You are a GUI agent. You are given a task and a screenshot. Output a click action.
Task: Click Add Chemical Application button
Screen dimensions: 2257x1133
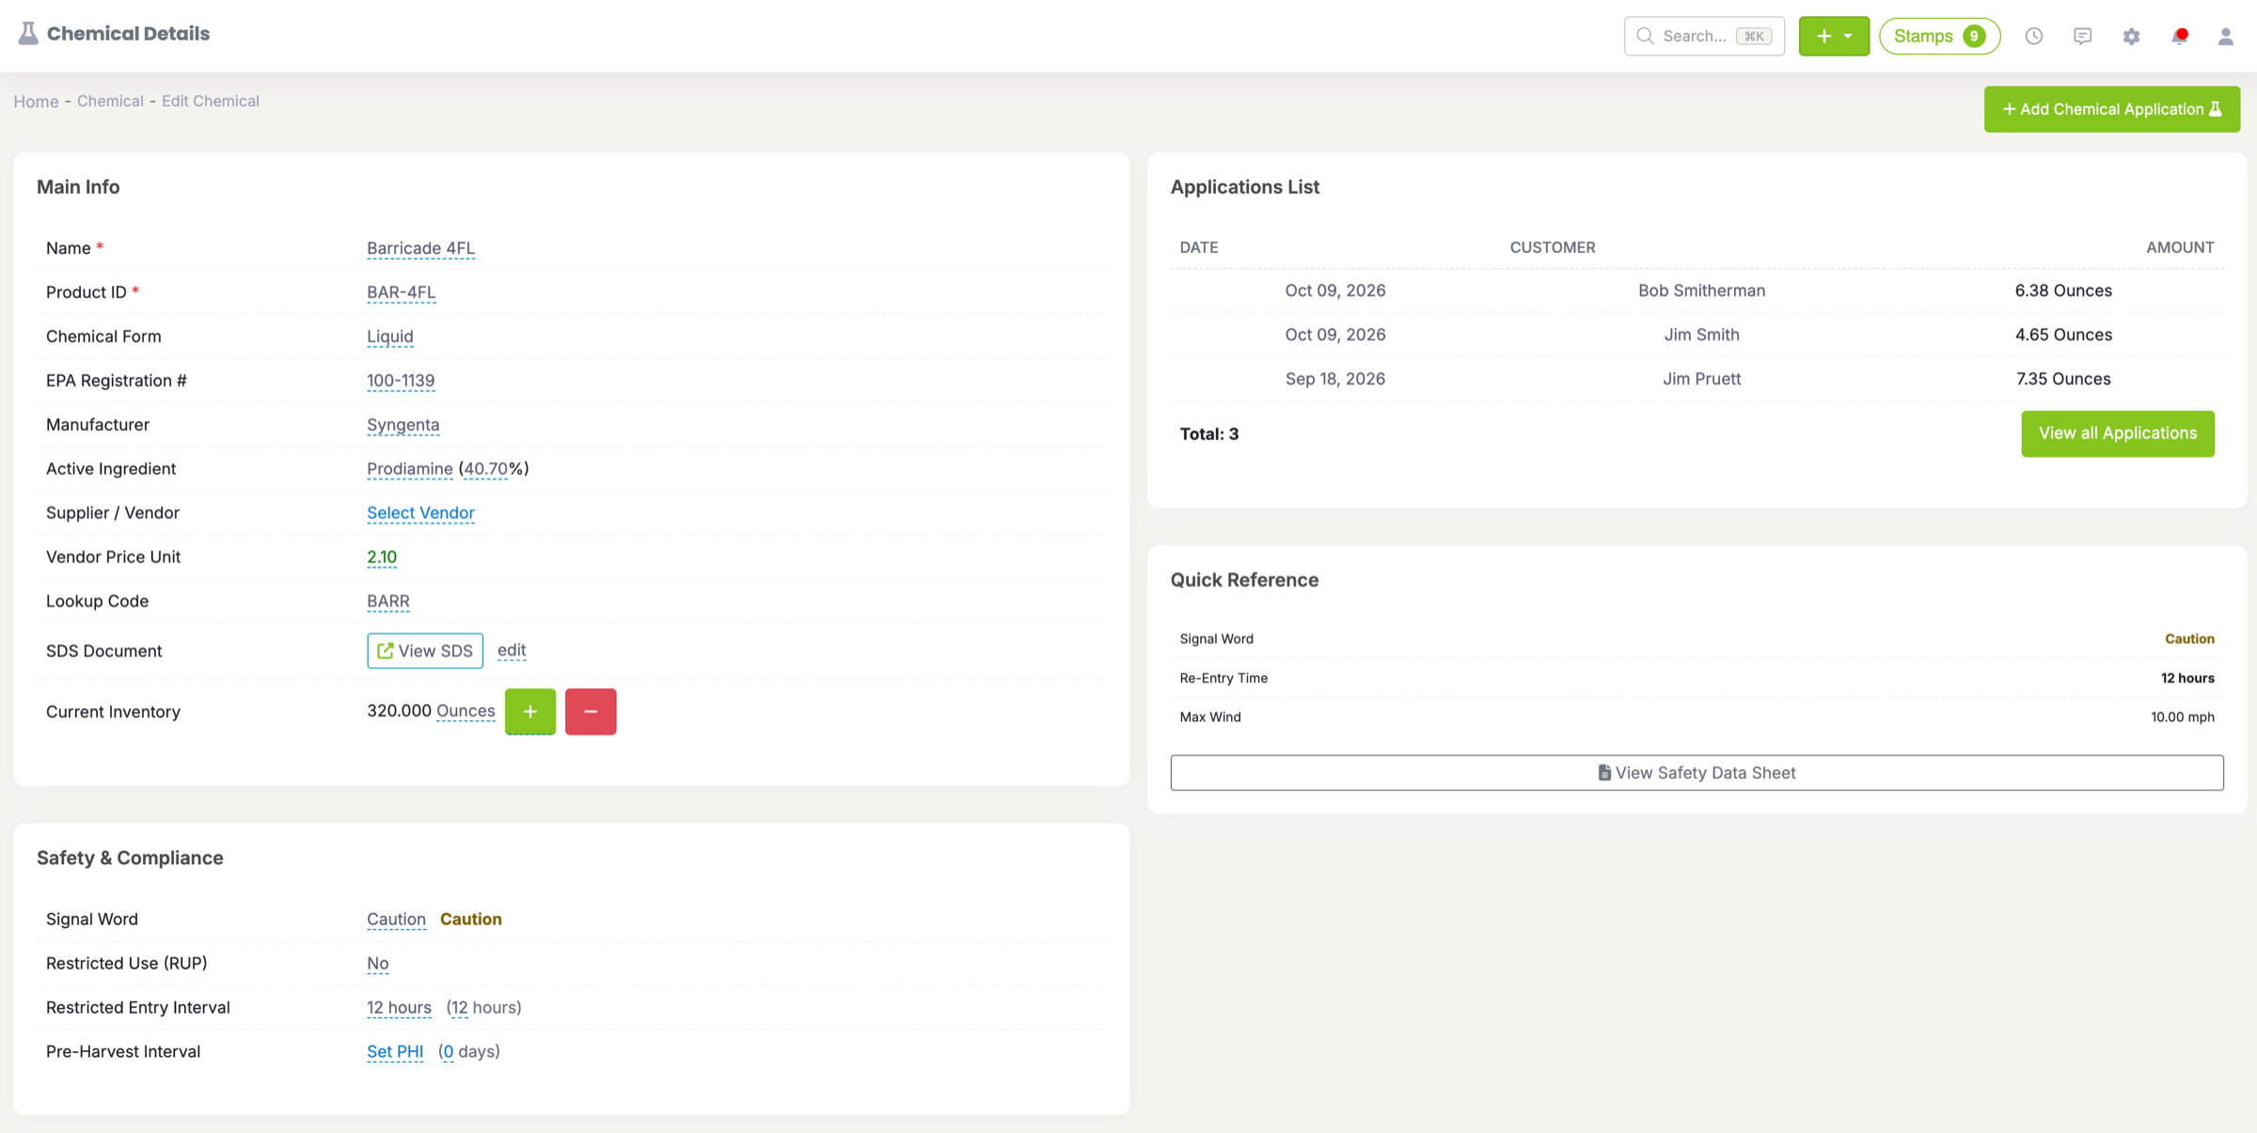click(2112, 109)
